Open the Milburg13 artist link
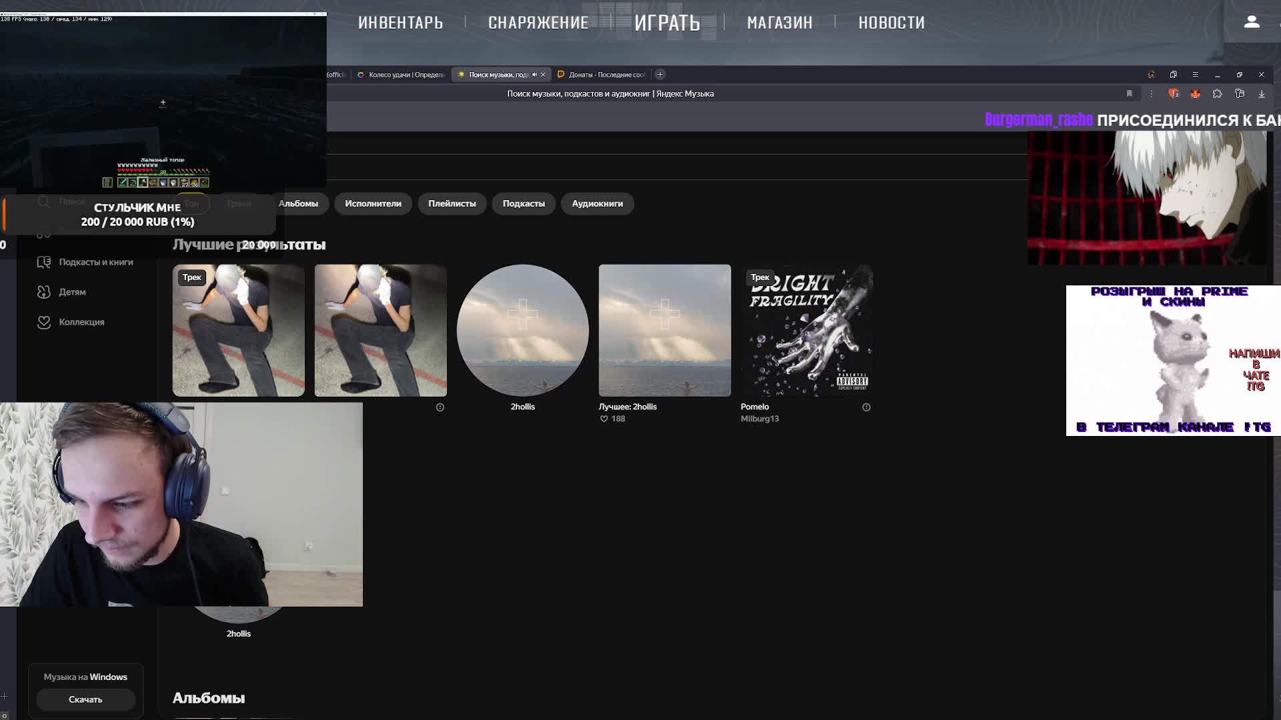Screen dimensions: 1281x720 click(759, 419)
